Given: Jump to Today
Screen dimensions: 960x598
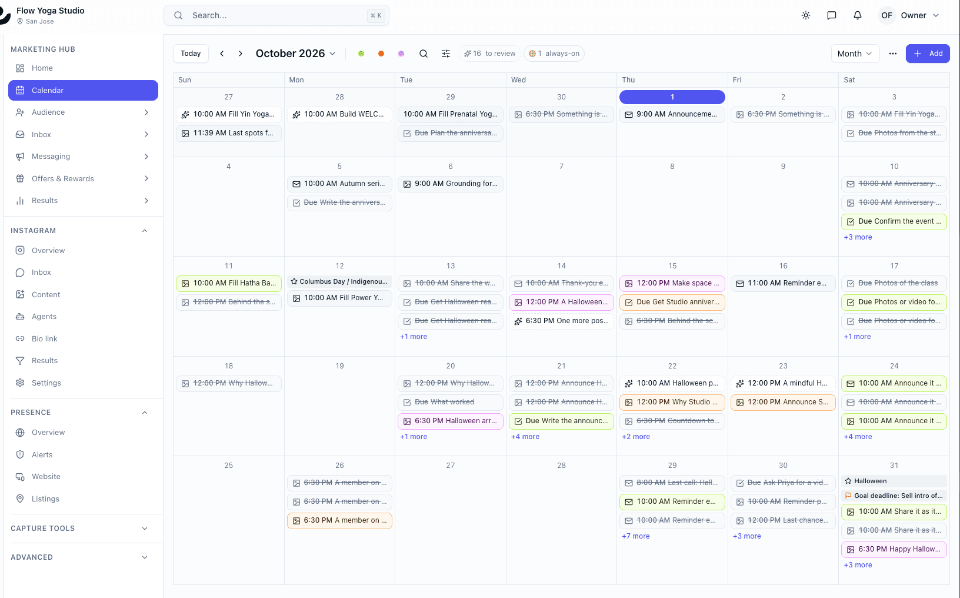Looking at the screenshot, I should click(191, 54).
